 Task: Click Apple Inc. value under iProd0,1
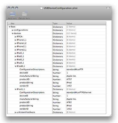click(x=71, y=76)
